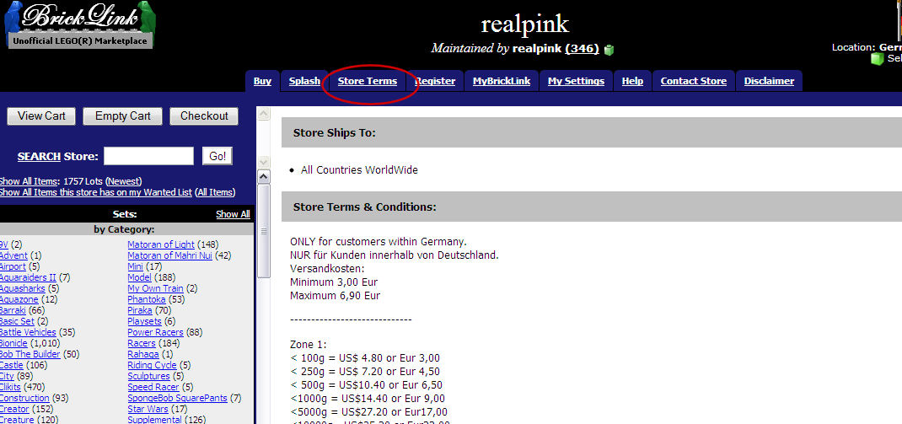Open the Disclaimer tab
The height and width of the screenshot is (424, 902).
point(769,81)
